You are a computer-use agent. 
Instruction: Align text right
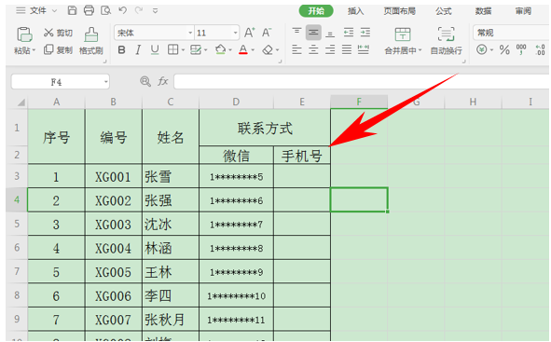coord(330,49)
